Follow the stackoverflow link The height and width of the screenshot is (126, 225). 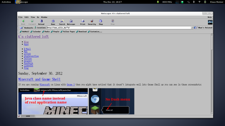point(31,56)
